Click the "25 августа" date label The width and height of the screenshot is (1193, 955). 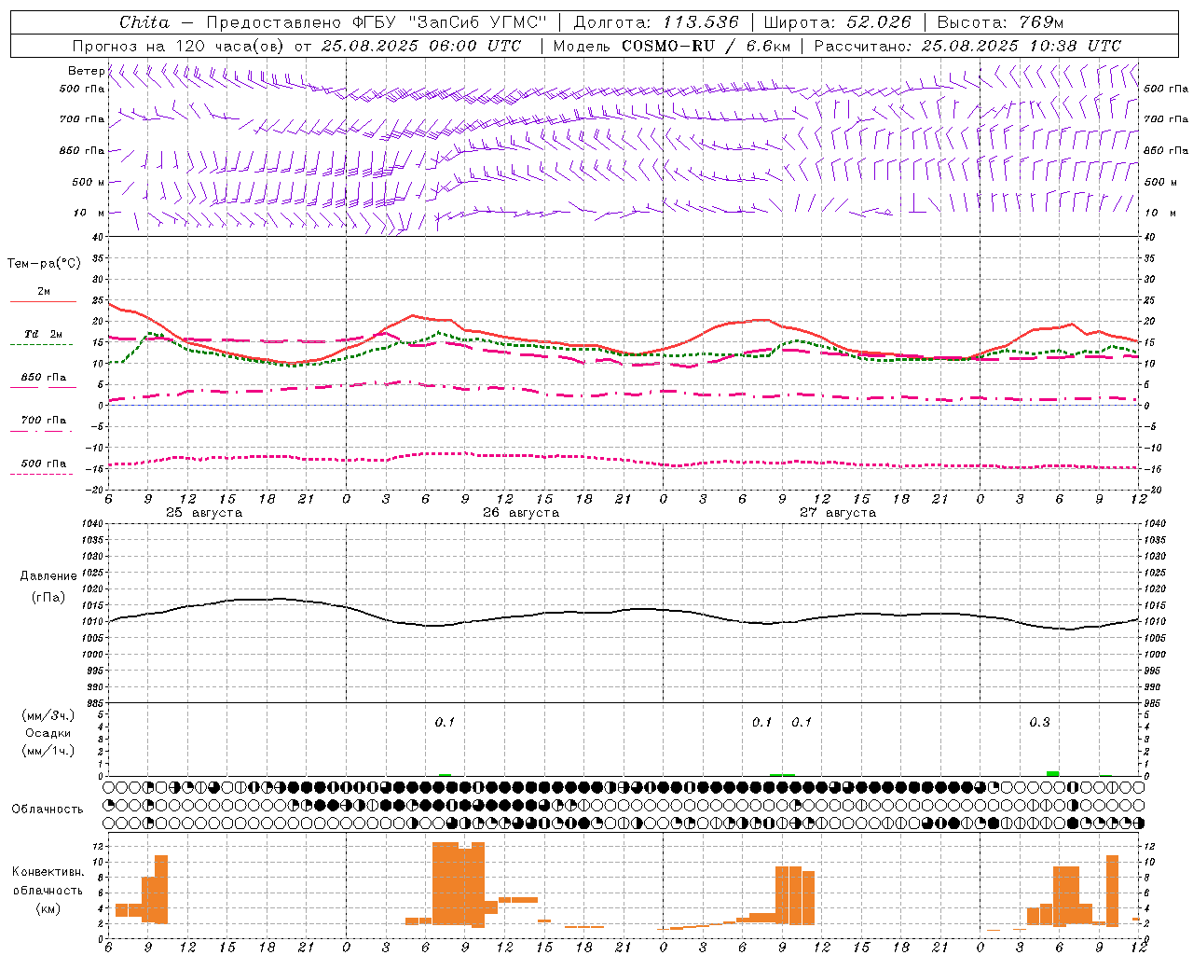point(204,513)
